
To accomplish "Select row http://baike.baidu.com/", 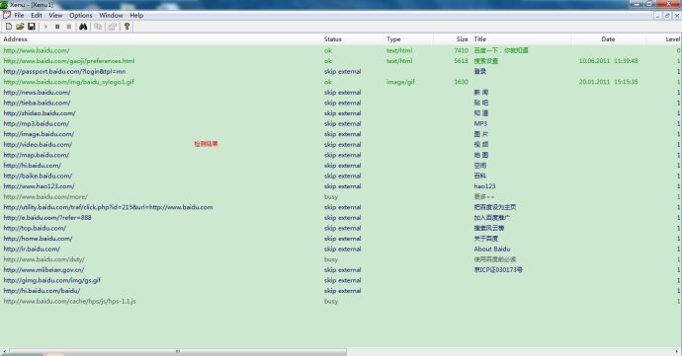I will 341,176.
